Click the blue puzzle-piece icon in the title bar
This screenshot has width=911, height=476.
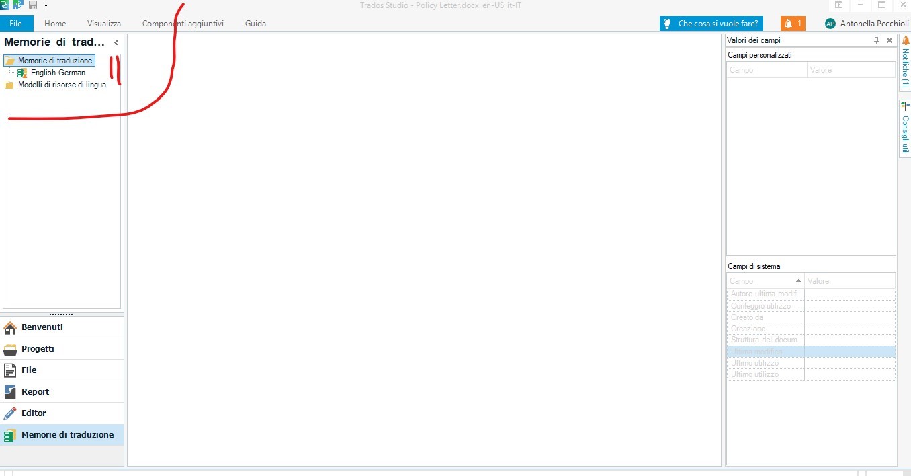[x=17, y=5]
